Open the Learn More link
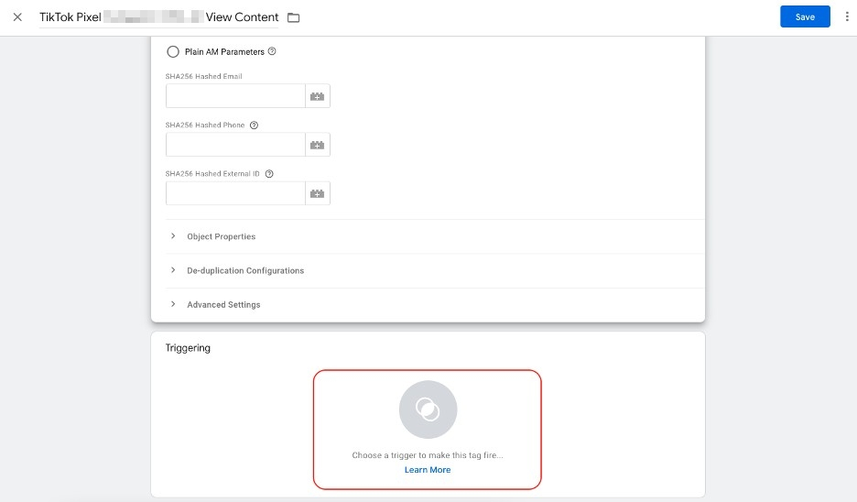Image resolution: width=857 pixels, height=502 pixels. coord(428,470)
